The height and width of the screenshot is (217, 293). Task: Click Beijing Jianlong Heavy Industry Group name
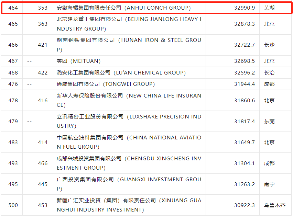(129, 24)
